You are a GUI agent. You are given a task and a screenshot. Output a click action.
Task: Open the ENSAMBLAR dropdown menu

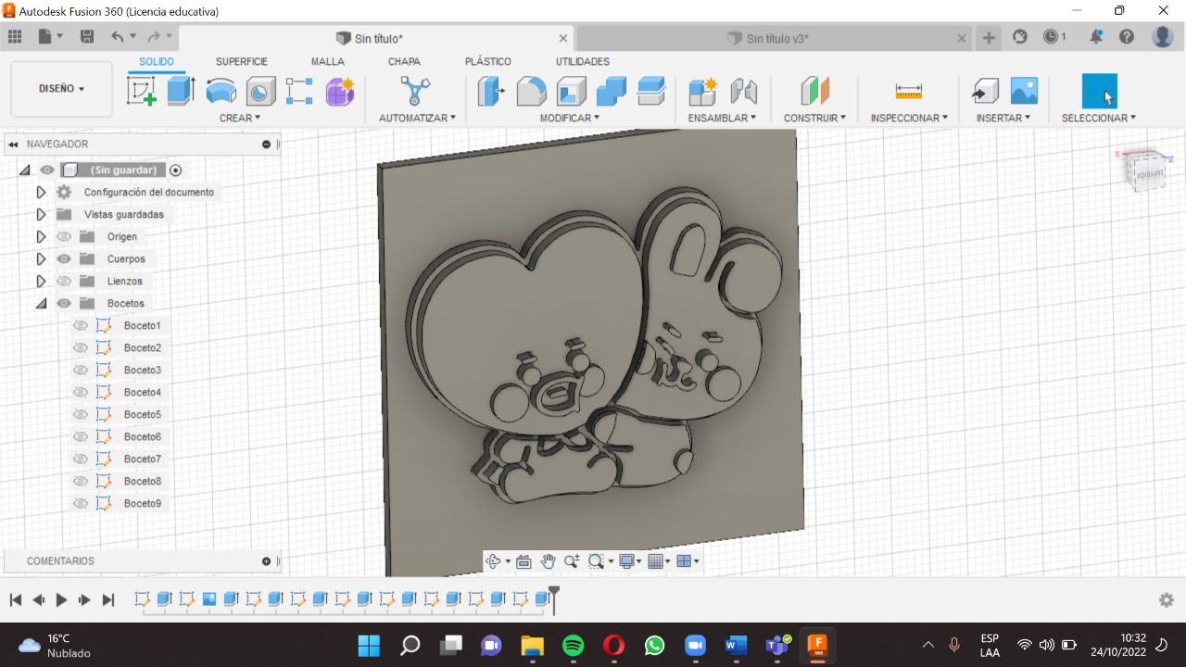point(722,118)
